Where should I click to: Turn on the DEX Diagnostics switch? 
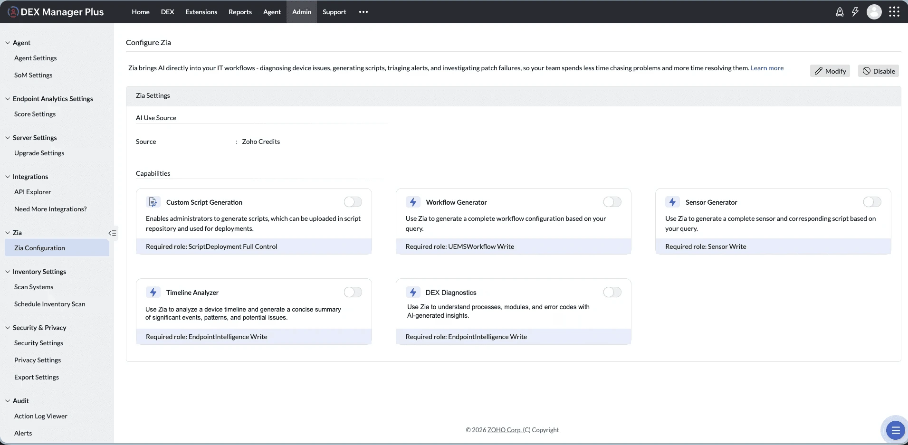(x=612, y=292)
